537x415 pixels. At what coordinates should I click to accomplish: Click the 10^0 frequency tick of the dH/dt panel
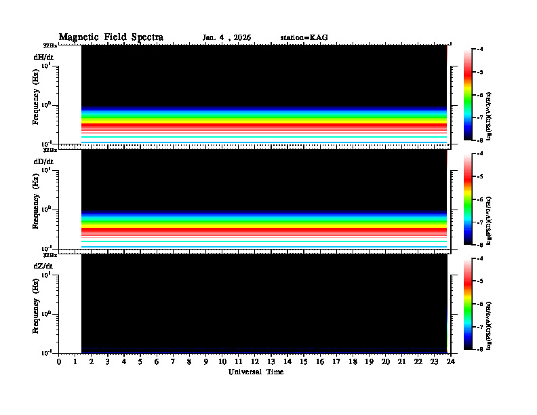click(46, 105)
